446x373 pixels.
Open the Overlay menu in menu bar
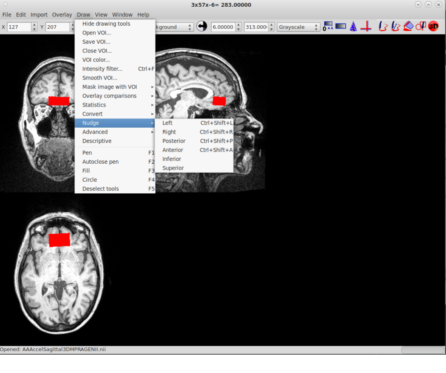(x=62, y=15)
